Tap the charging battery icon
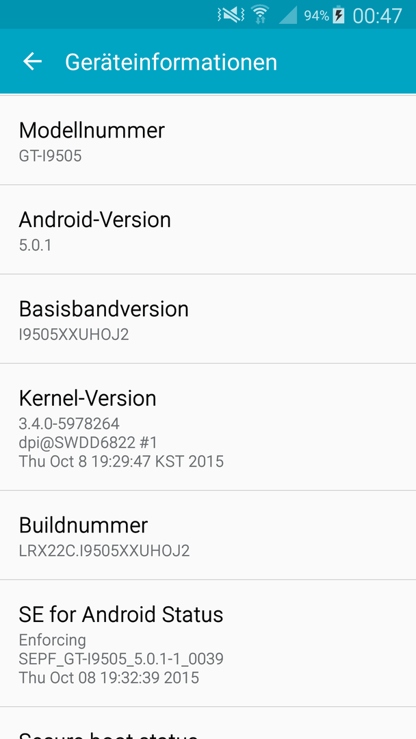This screenshot has width=416, height=739. click(338, 15)
